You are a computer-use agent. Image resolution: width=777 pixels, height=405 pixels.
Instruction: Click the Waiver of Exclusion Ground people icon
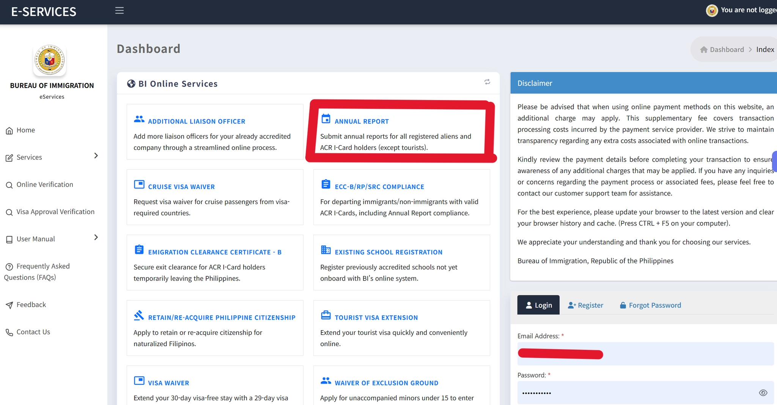point(326,381)
